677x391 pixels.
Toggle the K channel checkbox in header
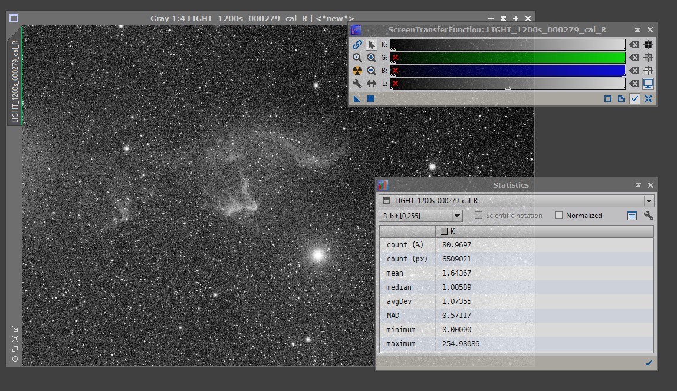tap(445, 231)
